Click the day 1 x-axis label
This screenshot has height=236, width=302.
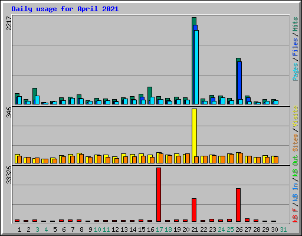click(19, 230)
